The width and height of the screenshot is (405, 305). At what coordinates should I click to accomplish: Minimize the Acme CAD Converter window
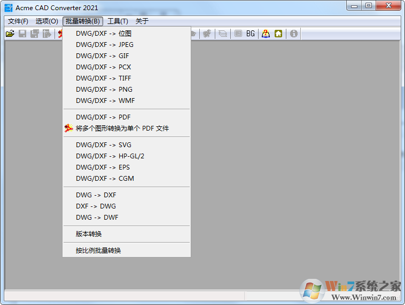coord(354,5)
